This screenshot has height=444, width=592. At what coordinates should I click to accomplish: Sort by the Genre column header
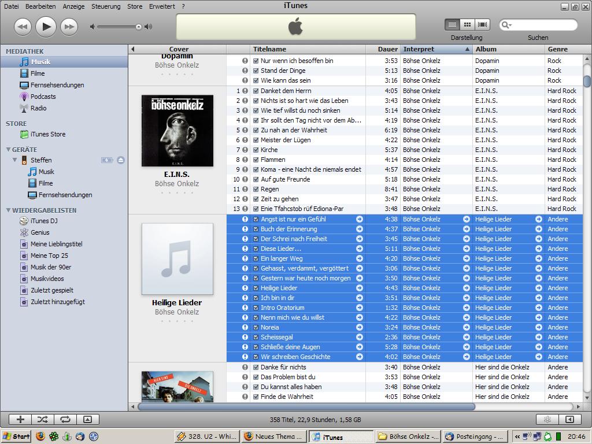click(x=564, y=49)
